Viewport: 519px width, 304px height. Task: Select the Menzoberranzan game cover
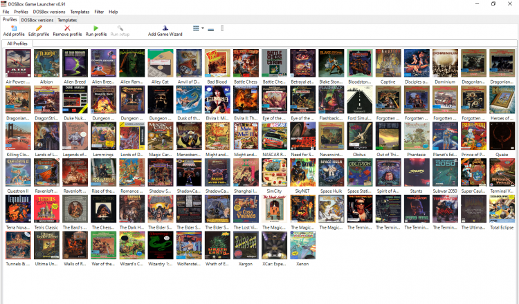point(189,136)
